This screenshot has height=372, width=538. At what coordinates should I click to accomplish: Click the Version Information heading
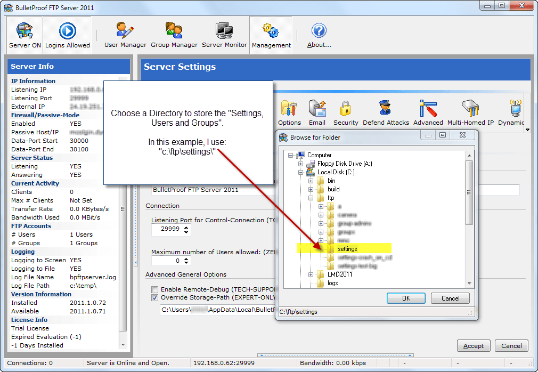coord(41,294)
